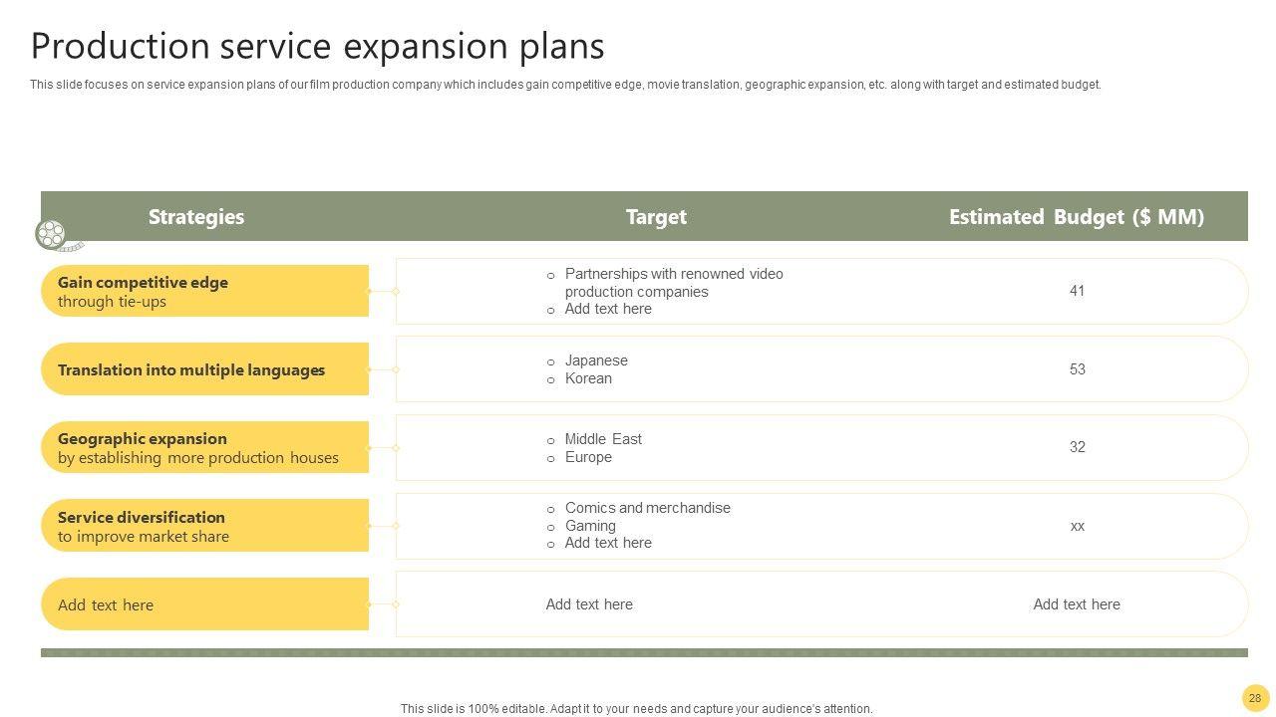This screenshot has width=1276, height=717.
Task: Click the Target column header
Action: (656, 217)
